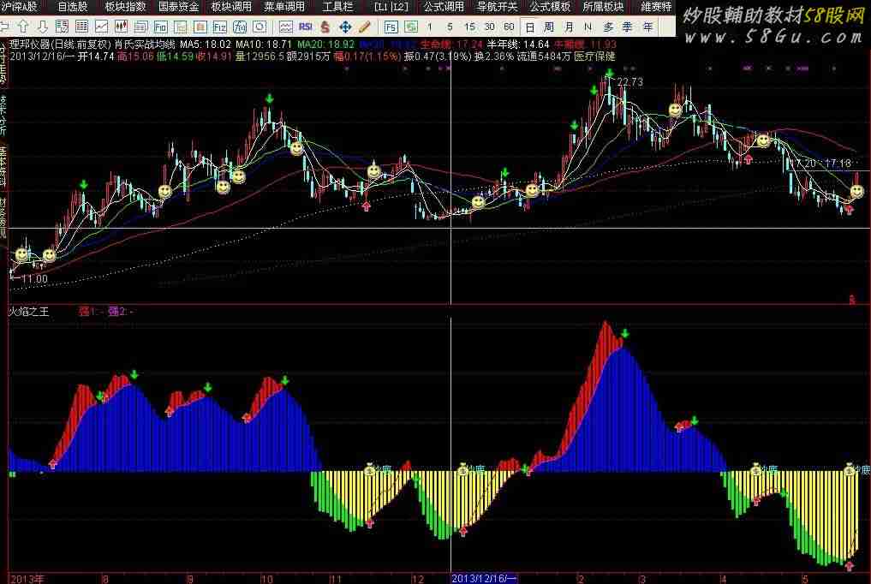The width and height of the screenshot is (871, 584).
Task: Toggle the 导航开关 navigation switch
Action: click(497, 7)
